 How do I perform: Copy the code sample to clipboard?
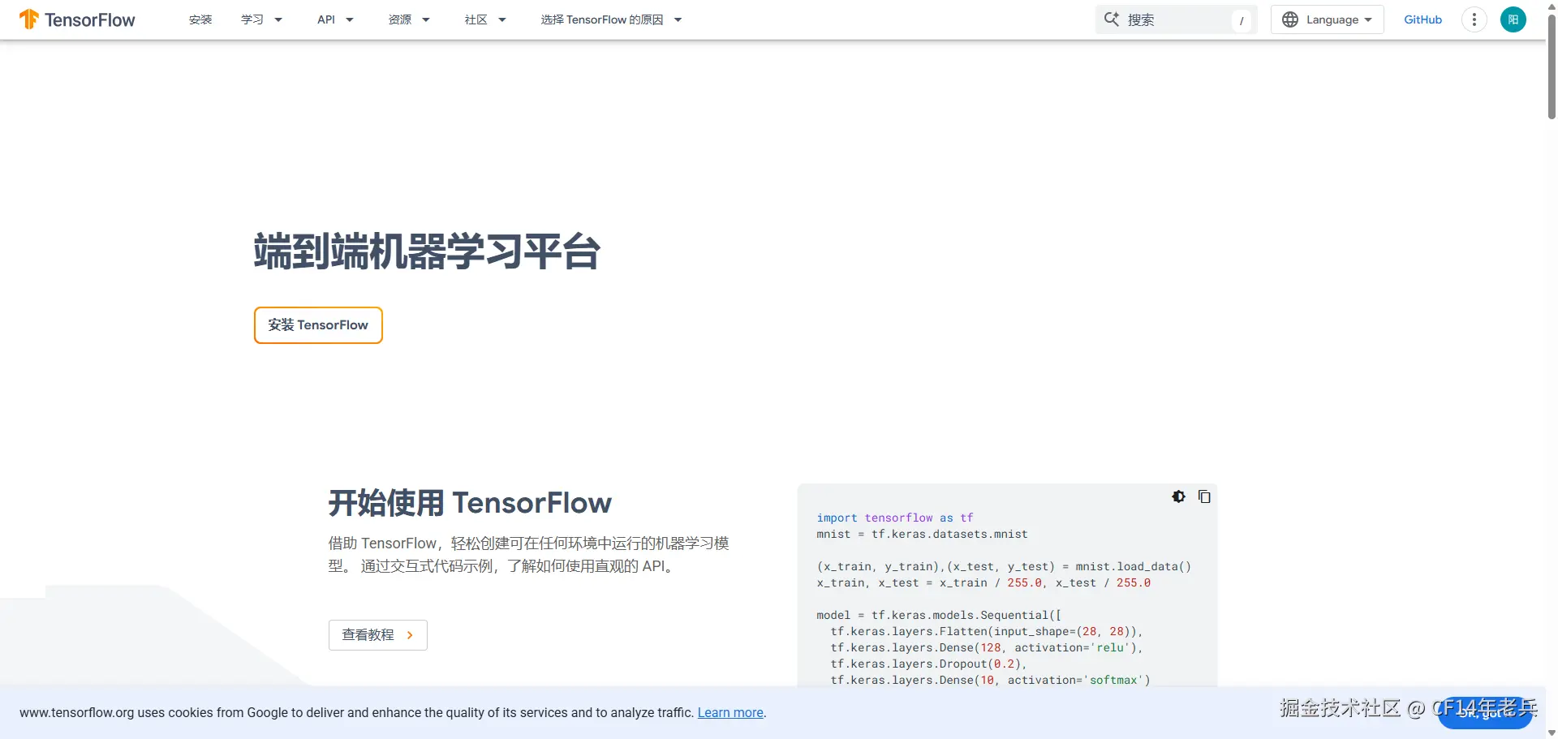click(x=1204, y=496)
